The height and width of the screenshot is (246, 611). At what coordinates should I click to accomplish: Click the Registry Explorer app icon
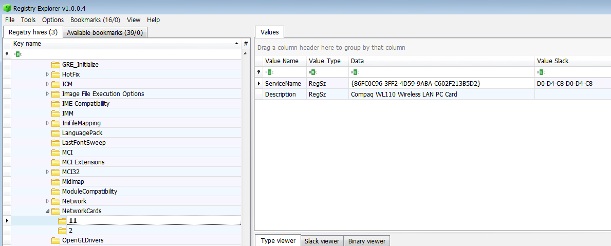pos(7,7)
